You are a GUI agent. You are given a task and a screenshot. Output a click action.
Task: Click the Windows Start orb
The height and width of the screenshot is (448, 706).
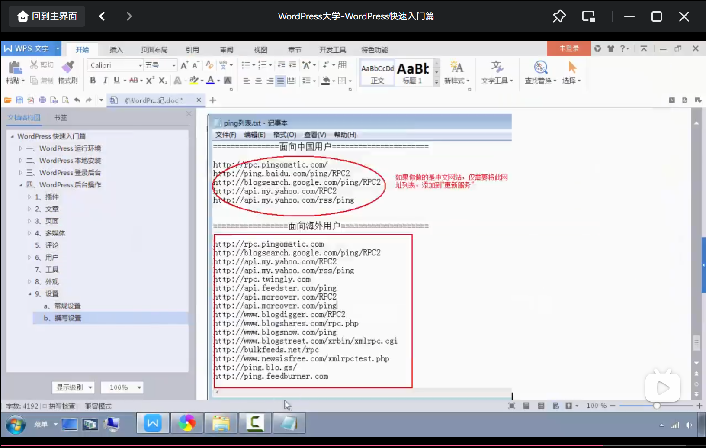pos(16,424)
